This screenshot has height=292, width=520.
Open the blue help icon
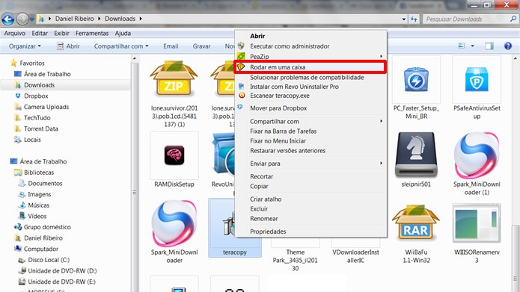(508, 46)
